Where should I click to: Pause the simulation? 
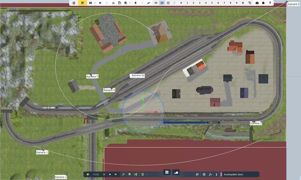pyautogui.click(x=104, y=174)
